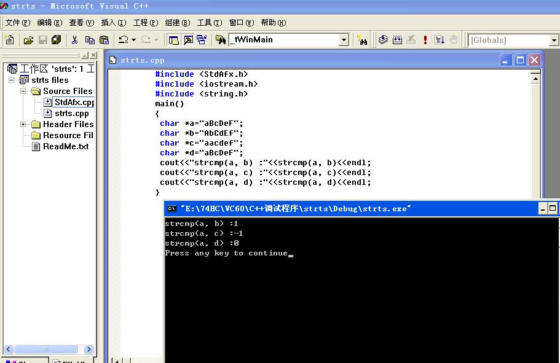560x363 pixels.
Task: Run program with red exclamation icon
Action: coord(425,40)
